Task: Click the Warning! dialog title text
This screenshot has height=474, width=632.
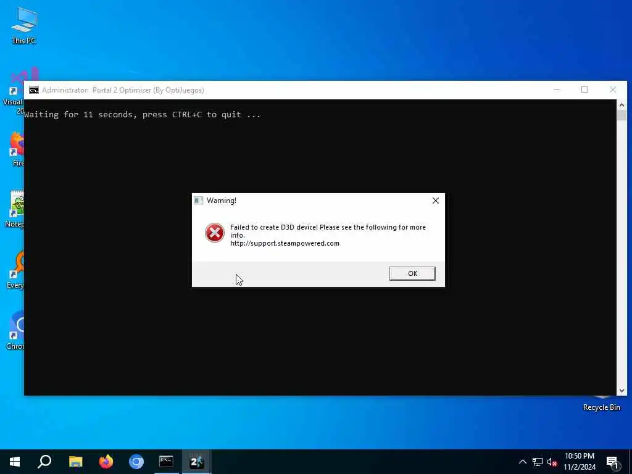Action: coord(222,201)
